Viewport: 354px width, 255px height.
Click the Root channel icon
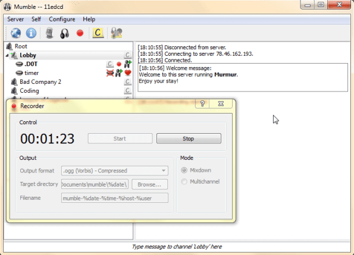tap(10, 46)
